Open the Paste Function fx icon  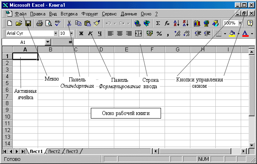pyautogui.click(x=167, y=23)
